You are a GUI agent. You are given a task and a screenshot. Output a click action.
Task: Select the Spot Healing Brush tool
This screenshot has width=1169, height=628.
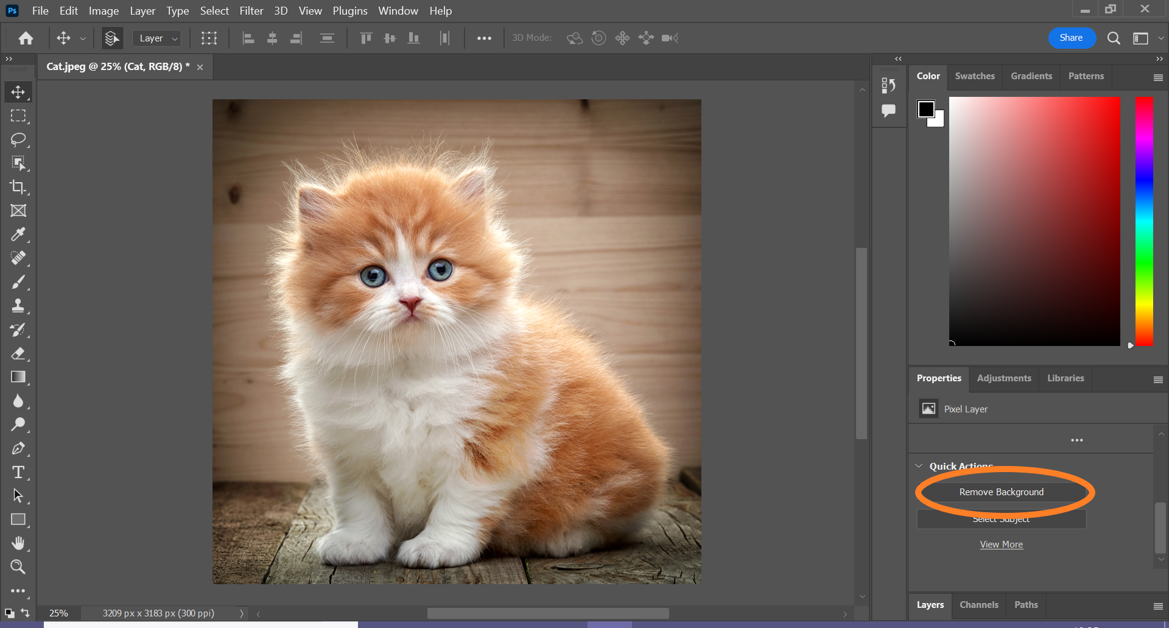point(18,258)
